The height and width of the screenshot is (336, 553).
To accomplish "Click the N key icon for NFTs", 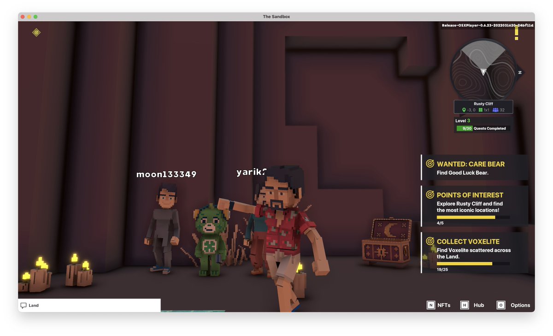I will pos(431,305).
